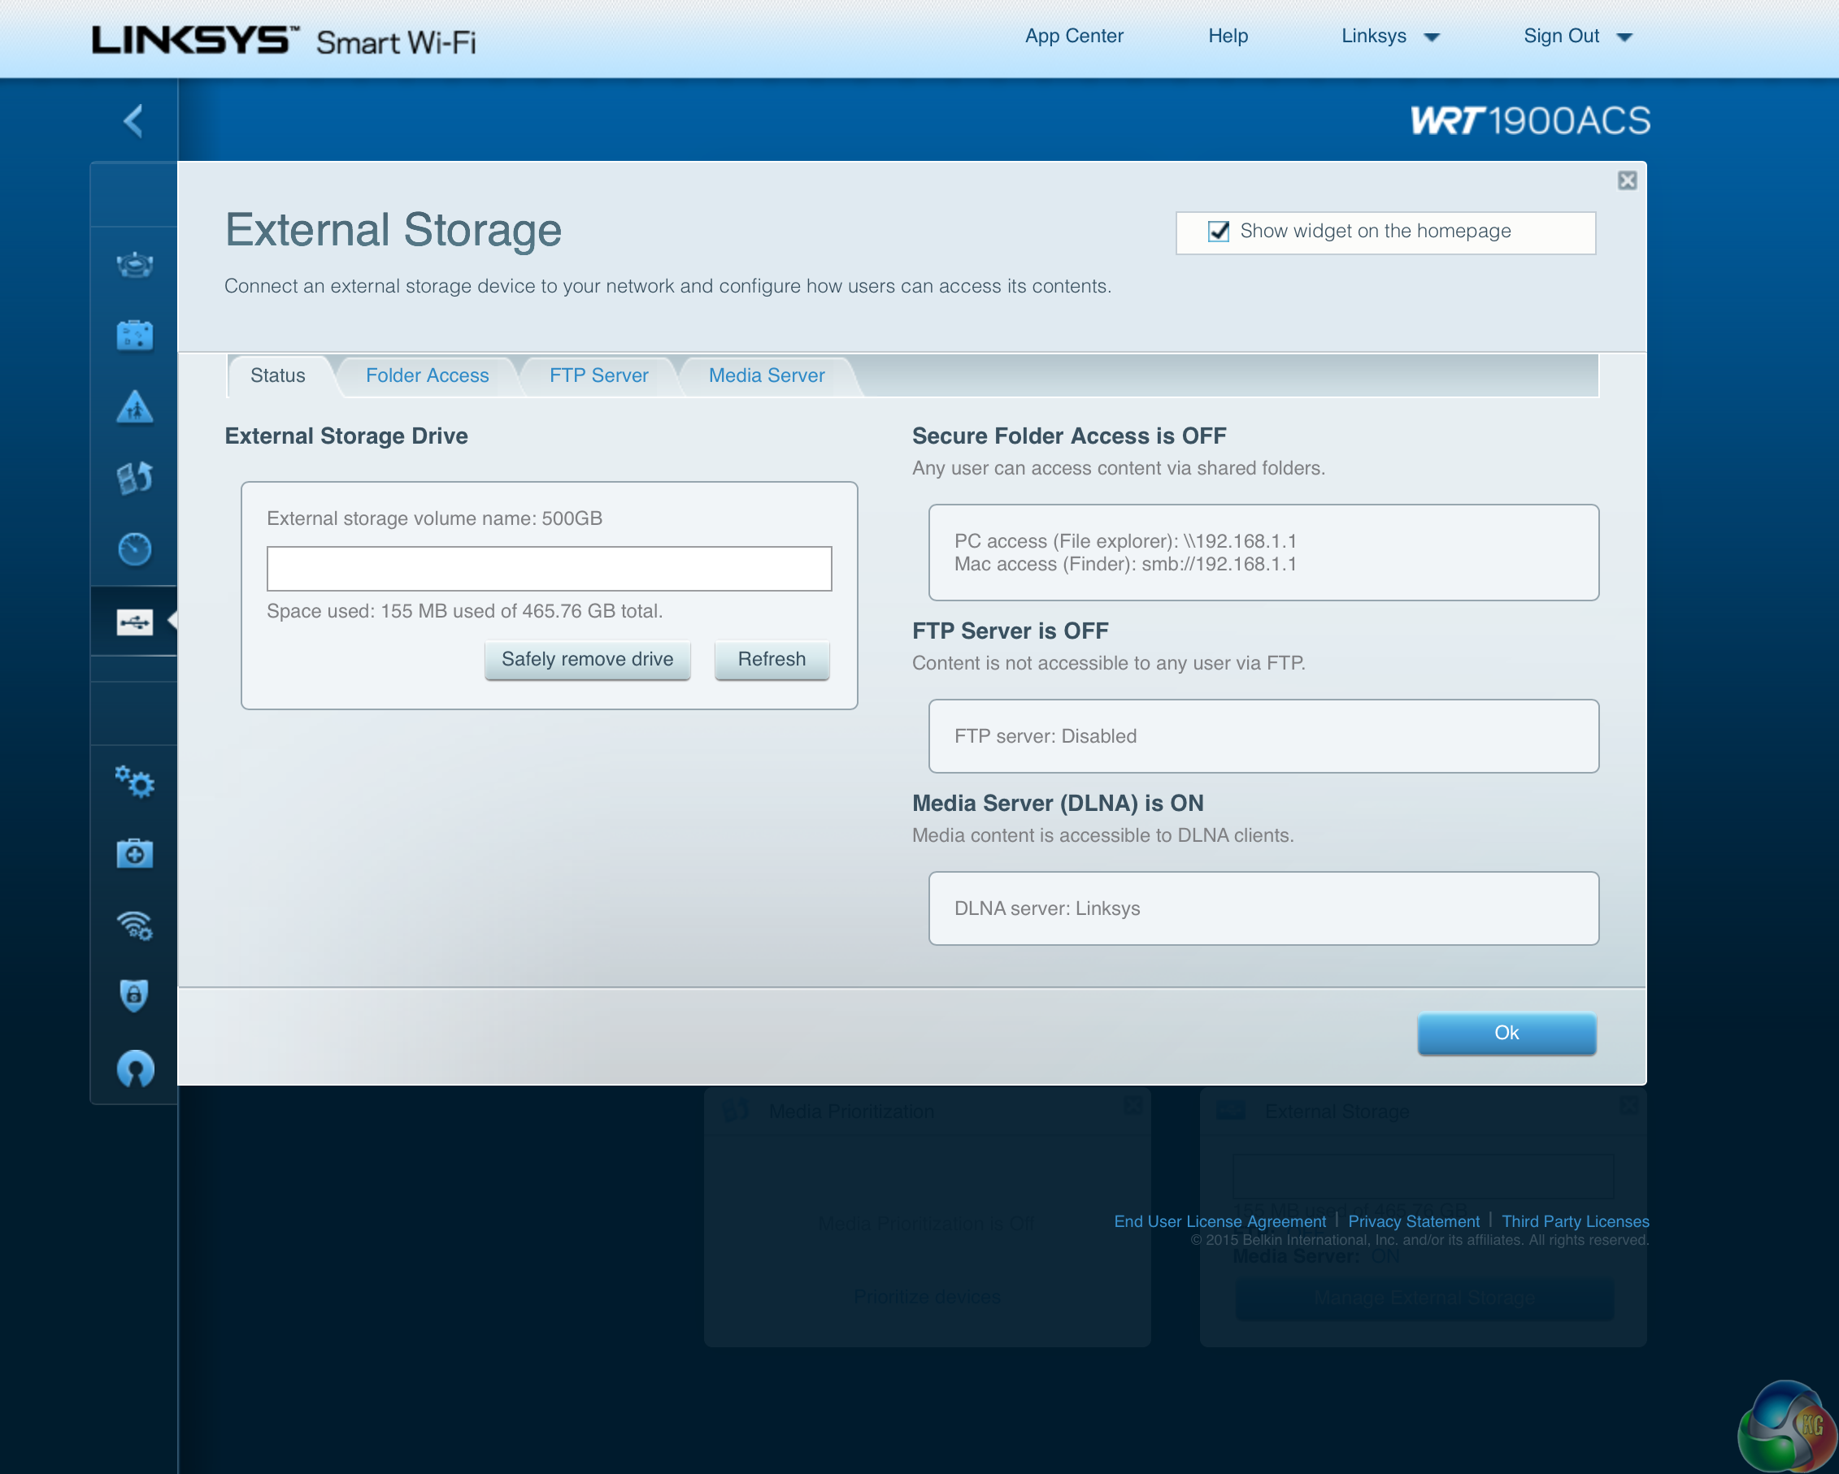Open Troubleshooting first-aid kit icon
The height and width of the screenshot is (1474, 1839).
click(135, 853)
